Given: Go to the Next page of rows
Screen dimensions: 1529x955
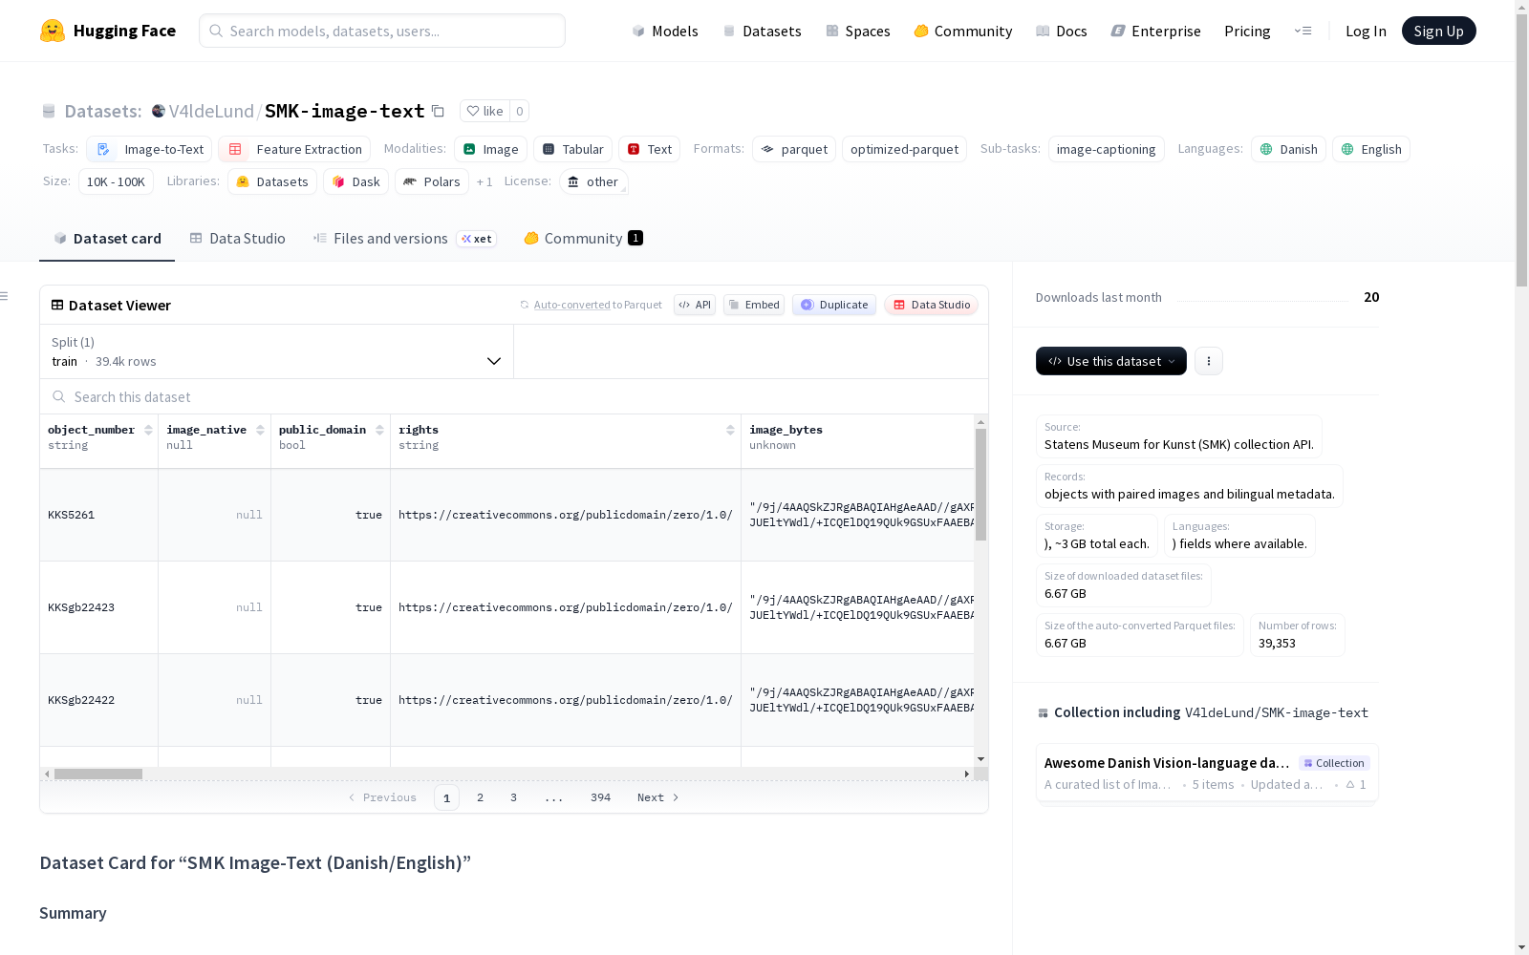Looking at the screenshot, I should pyautogui.click(x=657, y=797).
